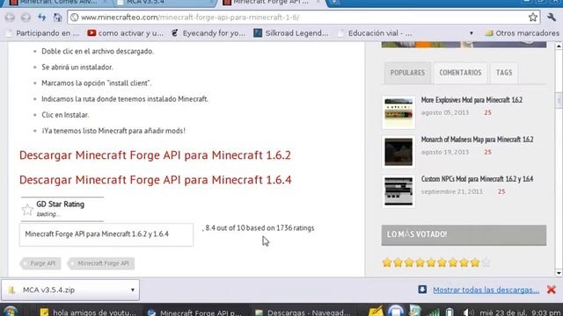Switch to the 'Minecraft Forge API p...' taskbar window

click(x=195, y=312)
